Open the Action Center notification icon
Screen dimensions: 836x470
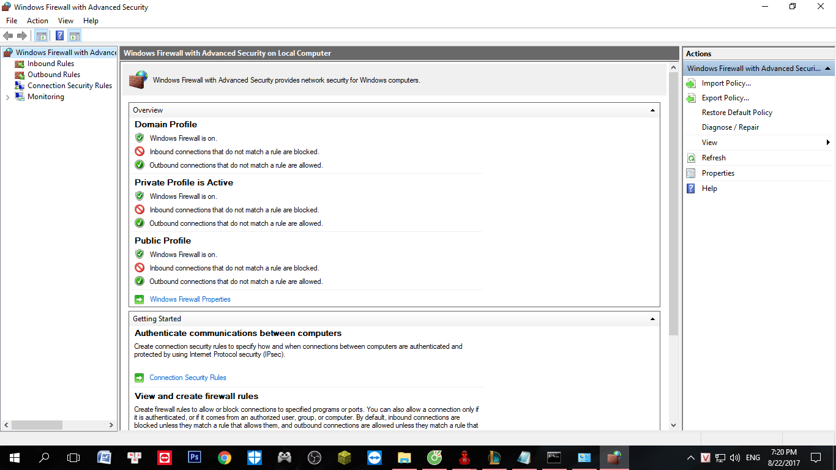click(x=816, y=457)
